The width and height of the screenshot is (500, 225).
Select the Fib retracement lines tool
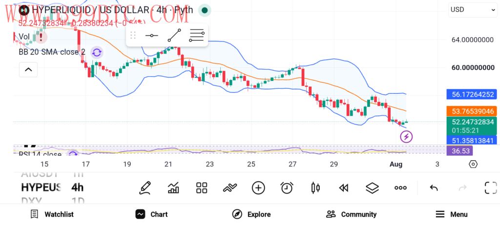196,35
